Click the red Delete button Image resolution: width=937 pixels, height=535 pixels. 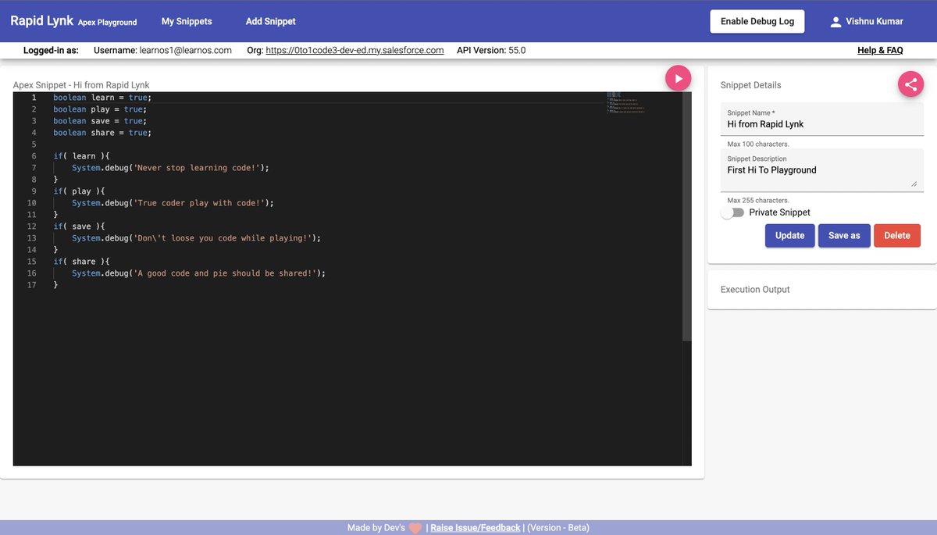pyautogui.click(x=897, y=236)
